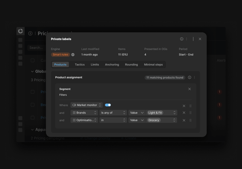242x169 pixels.
Task: Expand the Light & Fit value selector
Action: tap(161, 113)
